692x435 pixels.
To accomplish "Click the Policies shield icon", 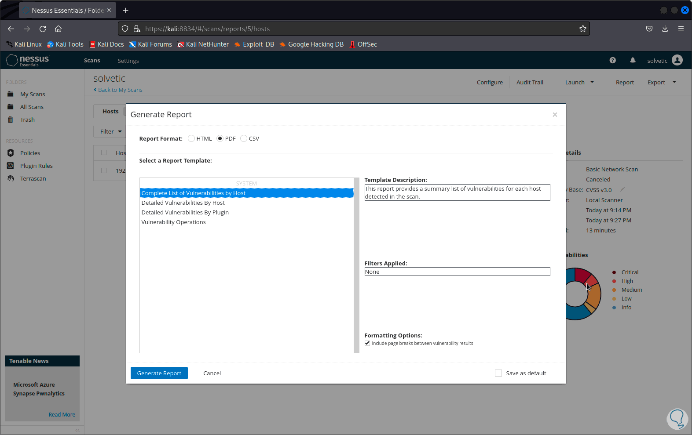I will click(11, 153).
